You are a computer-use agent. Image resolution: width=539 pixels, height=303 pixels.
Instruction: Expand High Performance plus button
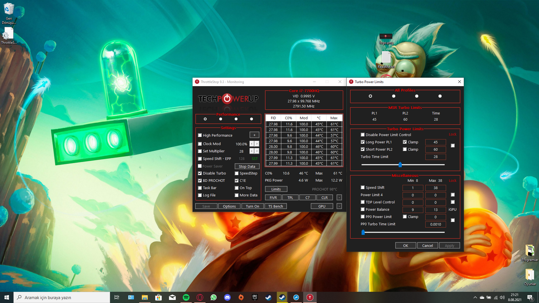[x=254, y=135]
